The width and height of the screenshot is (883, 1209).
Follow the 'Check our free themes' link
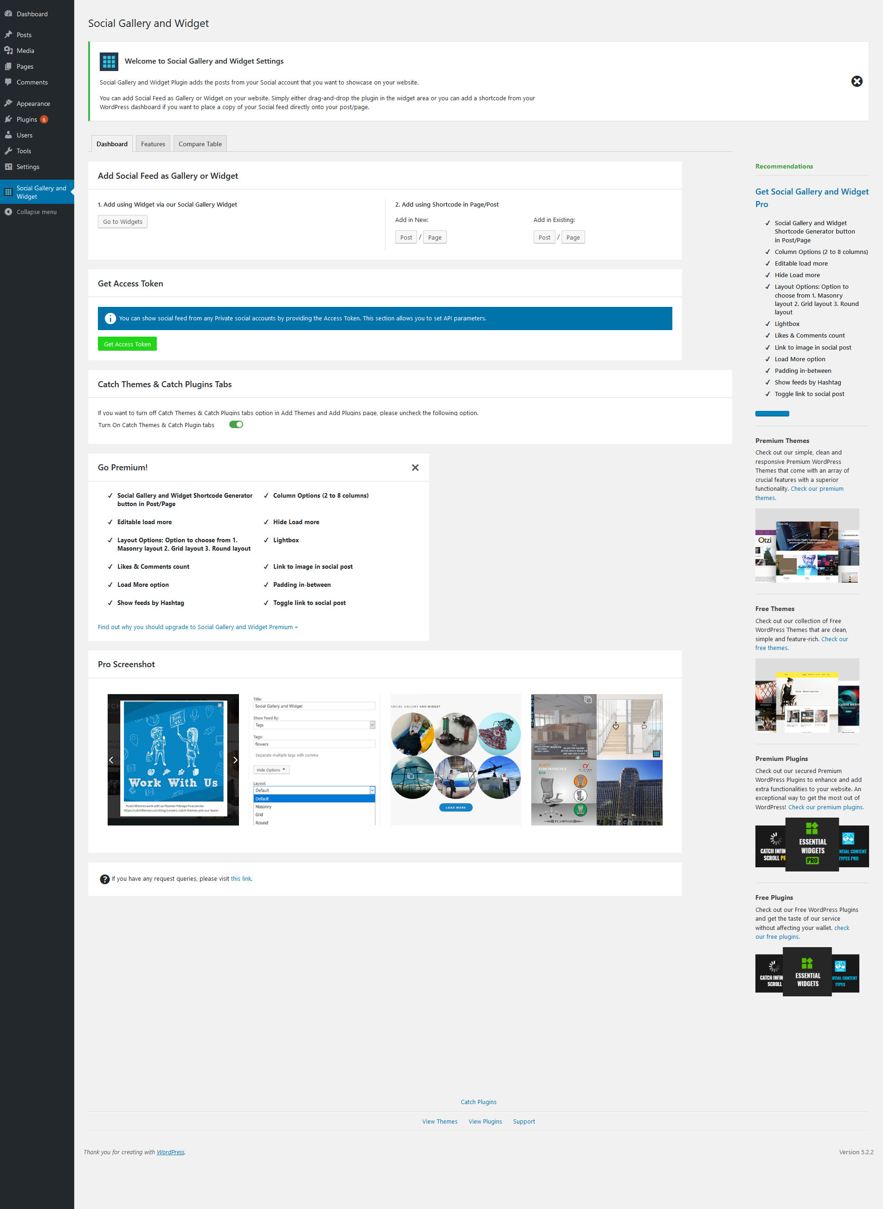834,639
